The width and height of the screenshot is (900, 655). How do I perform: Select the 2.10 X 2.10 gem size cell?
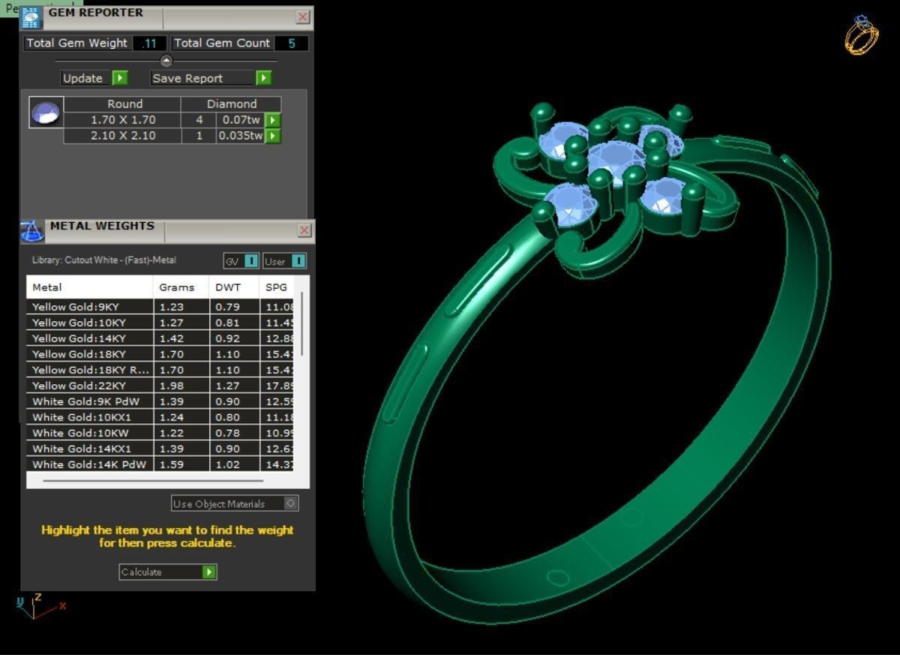coord(122,136)
